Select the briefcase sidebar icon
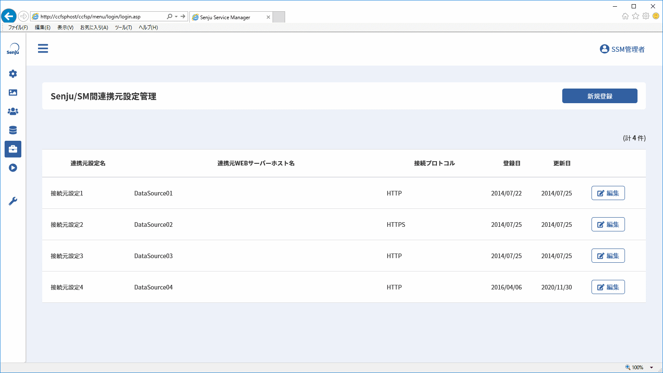 [13, 149]
